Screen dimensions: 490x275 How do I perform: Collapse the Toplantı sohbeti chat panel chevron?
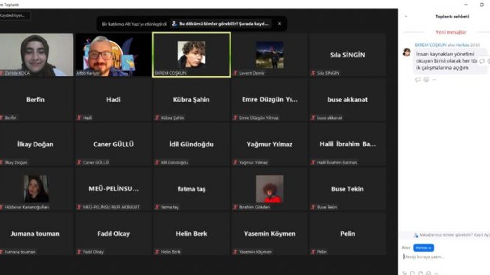point(406,16)
